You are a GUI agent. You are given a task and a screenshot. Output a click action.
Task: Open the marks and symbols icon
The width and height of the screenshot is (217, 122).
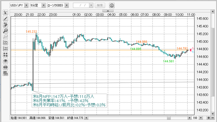point(5,54)
